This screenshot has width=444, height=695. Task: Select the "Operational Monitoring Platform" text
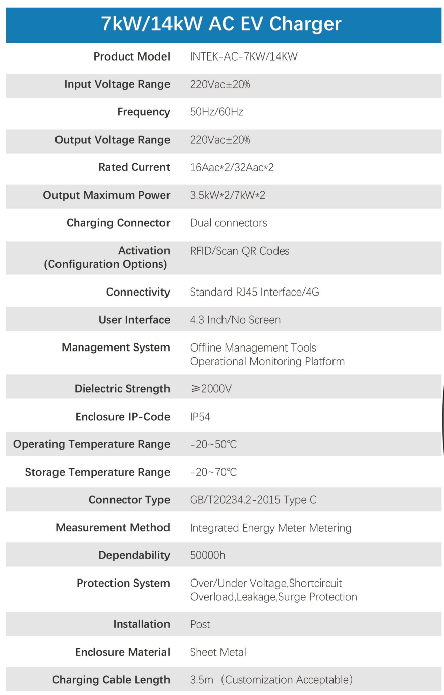tap(267, 361)
